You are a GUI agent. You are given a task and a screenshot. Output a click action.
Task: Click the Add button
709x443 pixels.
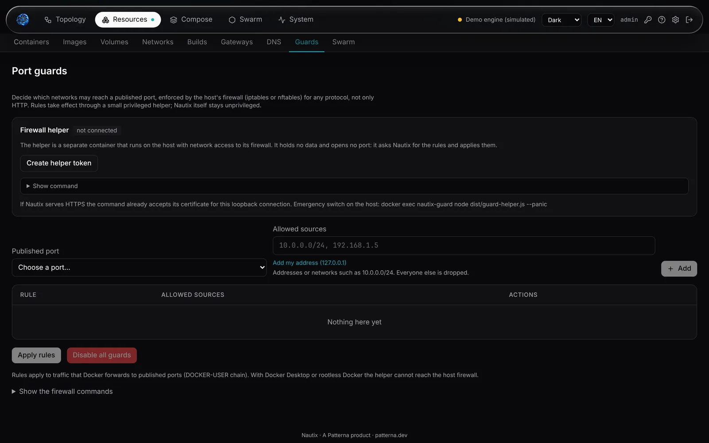point(679,268)
